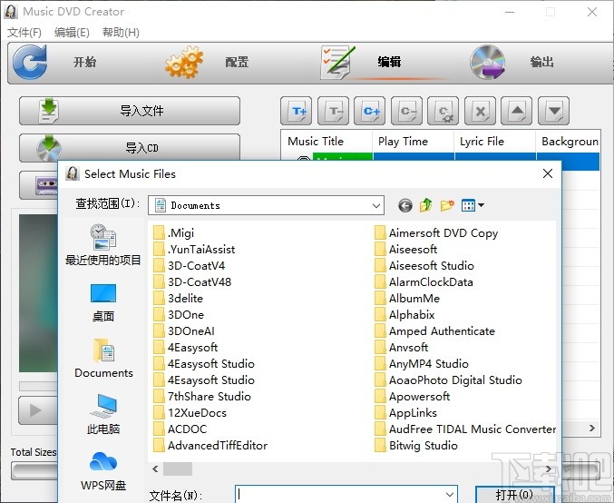Image resolution: width=614 pixels, height=503 pixels.
Task: Select the 4Esaysoft Studio folder
Action: click(x=204, y=380)
